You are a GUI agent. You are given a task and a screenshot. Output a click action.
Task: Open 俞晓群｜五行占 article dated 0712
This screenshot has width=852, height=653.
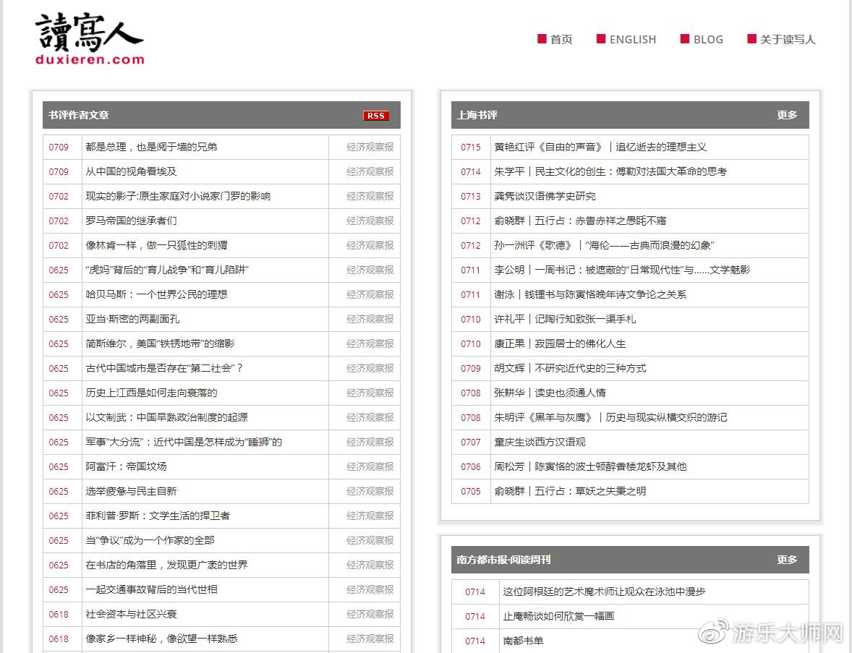[580, 221]
